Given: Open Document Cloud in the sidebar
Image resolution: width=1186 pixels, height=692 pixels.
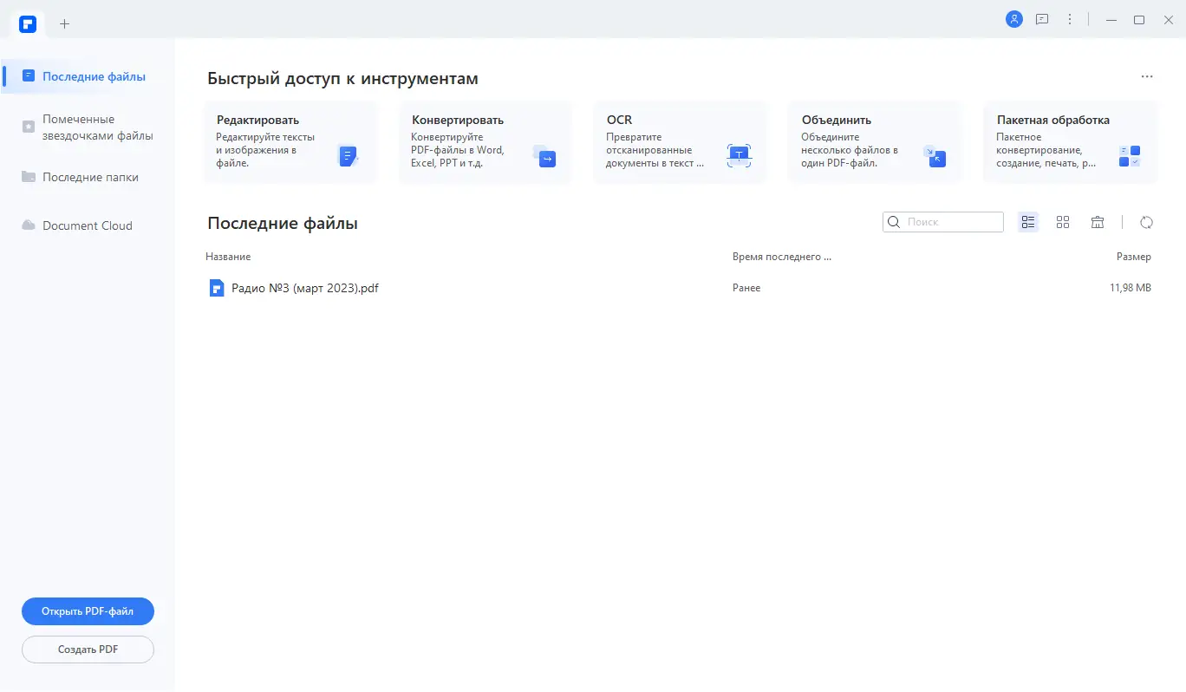Looking at the screenshot, I should [x=87, y=225].
